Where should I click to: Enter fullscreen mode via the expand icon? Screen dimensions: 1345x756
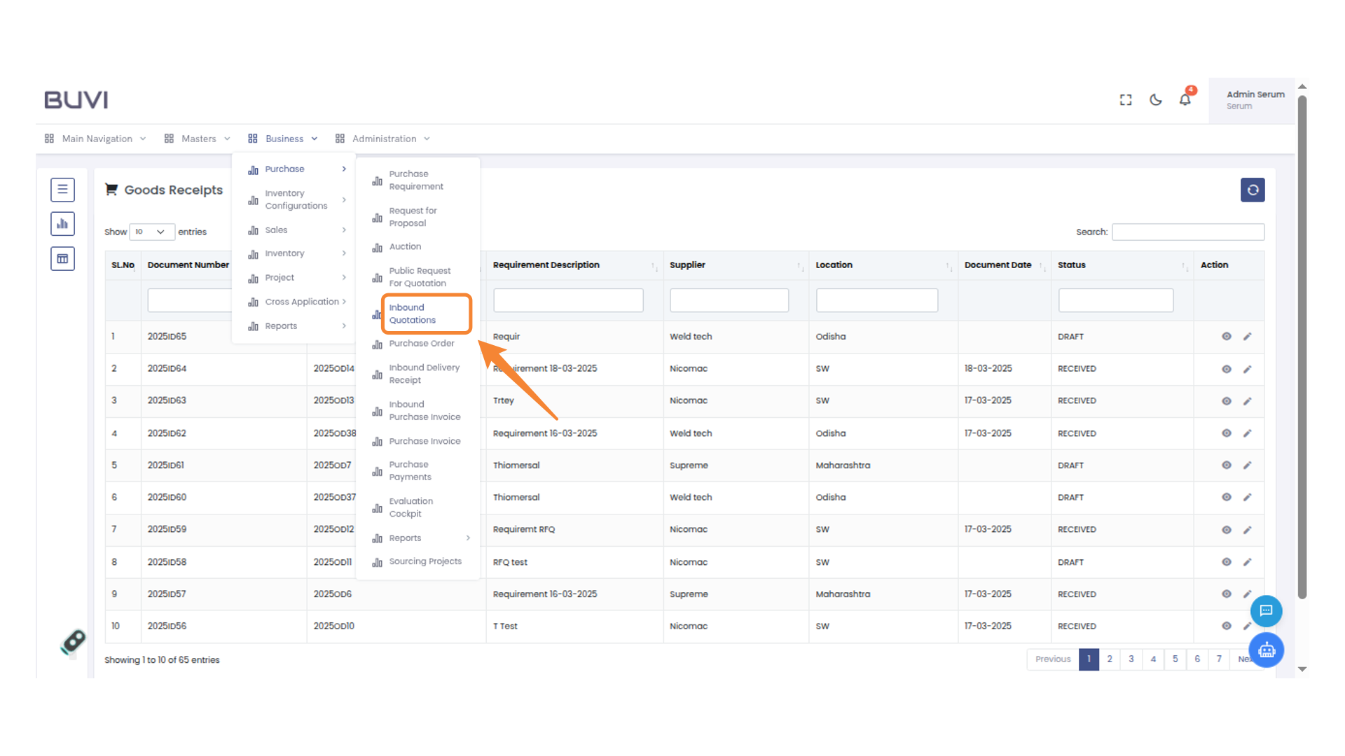coord(1125,100)
